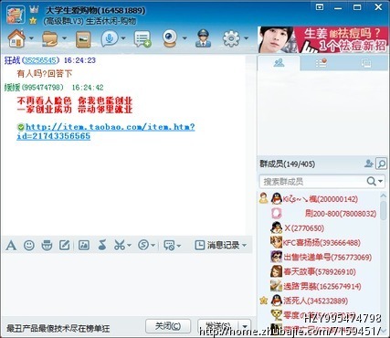Expand the screenshot scissors dropdown arrow
The width and height of the screenshot is (390, 338).
(x=129, y=246)
